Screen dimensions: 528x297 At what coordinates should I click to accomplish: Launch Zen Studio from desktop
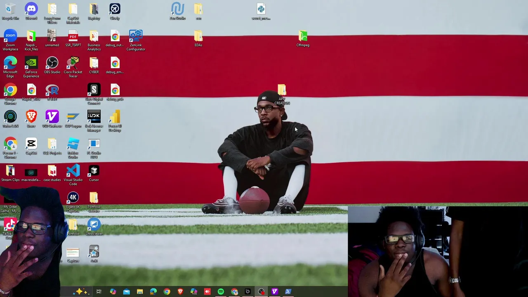(177, 12)
